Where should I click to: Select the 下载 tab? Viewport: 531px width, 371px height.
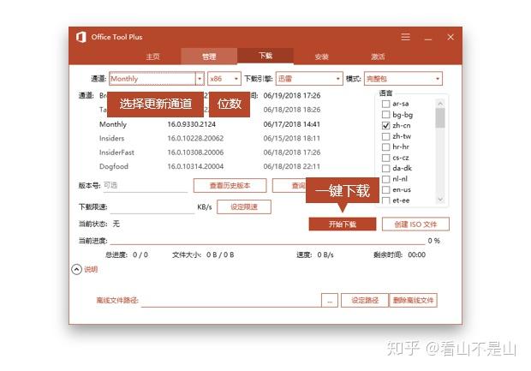tap(265, 56)
